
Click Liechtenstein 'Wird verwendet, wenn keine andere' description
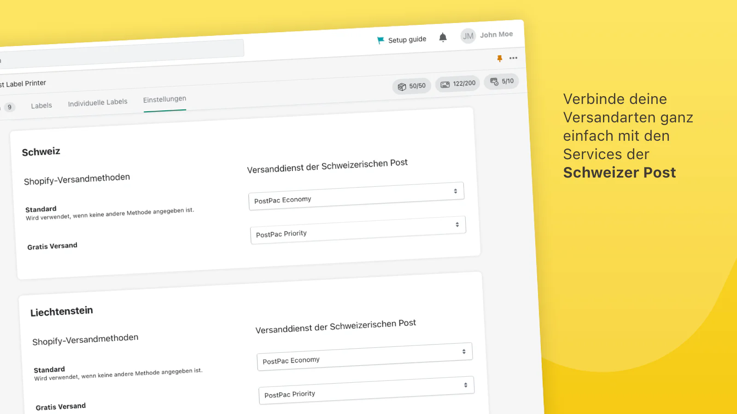(x=118, y=374)
